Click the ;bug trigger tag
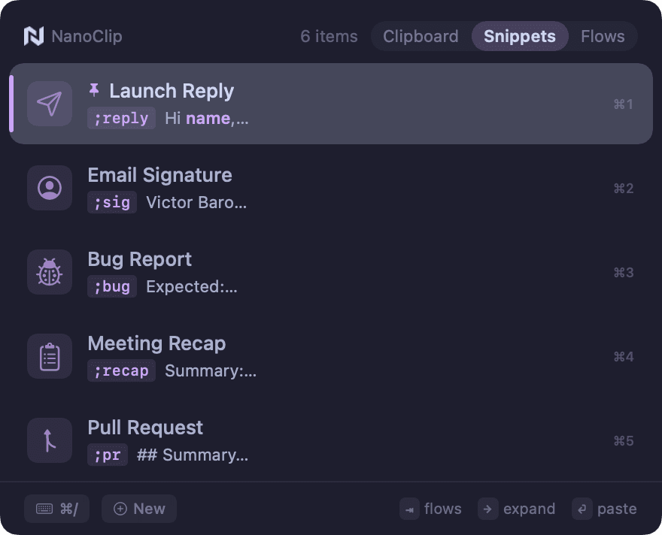The image size is (662, 535). click(112, 287)
